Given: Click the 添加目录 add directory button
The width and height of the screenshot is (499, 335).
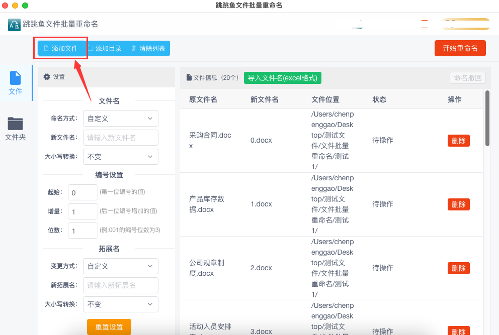Looking at the screenshot, I should click(x=105, y=48).
